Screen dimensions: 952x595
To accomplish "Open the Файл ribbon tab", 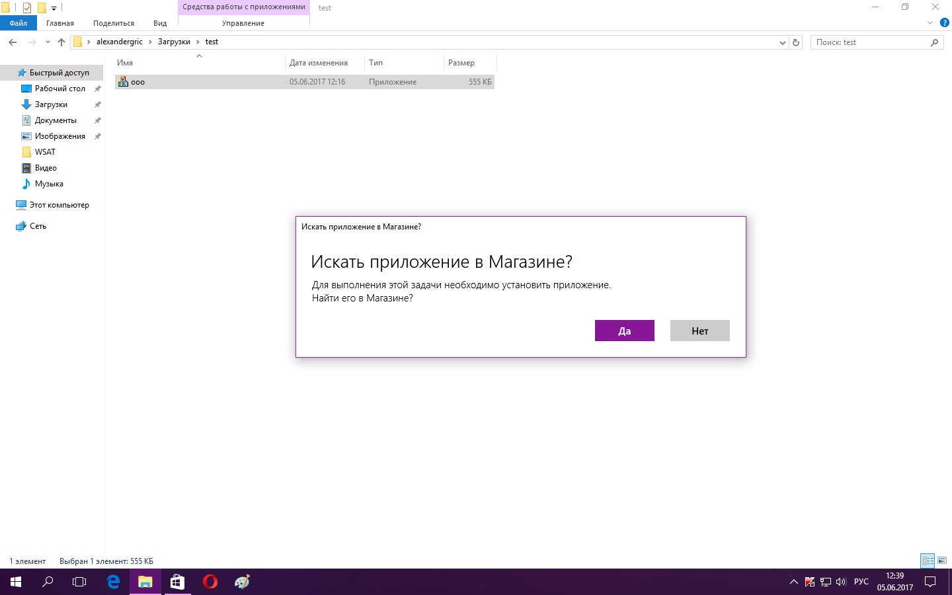I will coord(19,23).
